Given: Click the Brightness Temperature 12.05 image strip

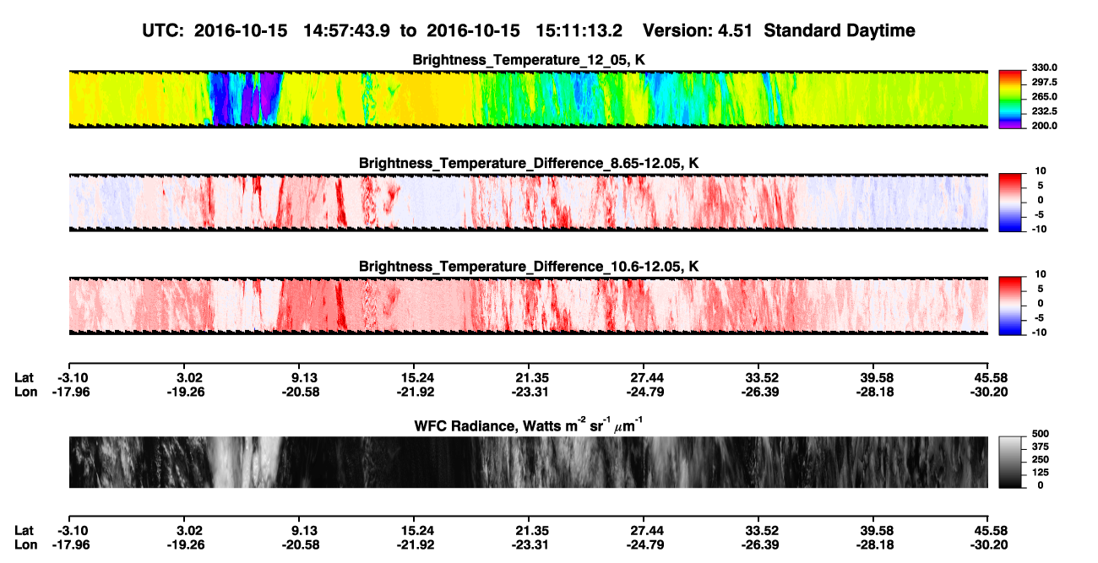Looking at the screenshot, I should coord(529,99).
